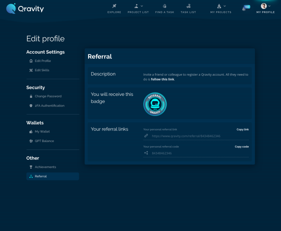
Task: Click the 'Account Settings' section heading
Action: [45, 52]
